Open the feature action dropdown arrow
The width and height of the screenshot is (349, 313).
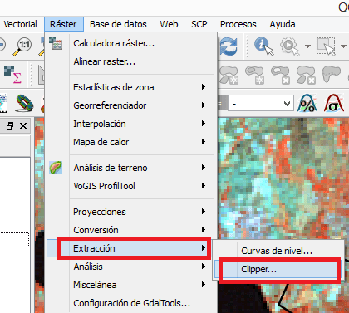click(307, 46)
